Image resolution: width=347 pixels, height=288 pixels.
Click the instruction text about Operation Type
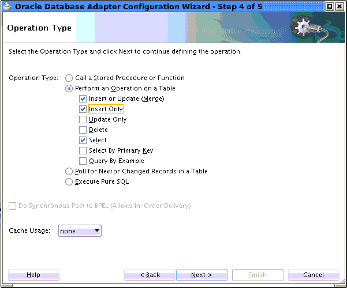(125, 51)
